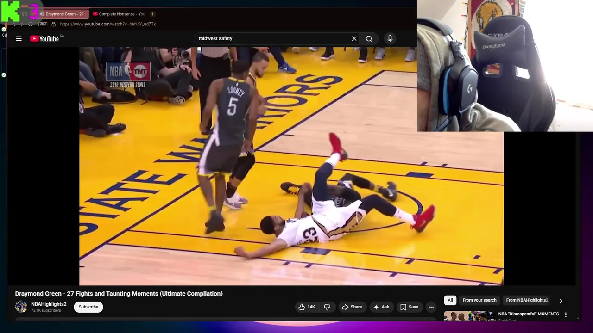
Task: Share the Draymond Green video
Action: 352,307
